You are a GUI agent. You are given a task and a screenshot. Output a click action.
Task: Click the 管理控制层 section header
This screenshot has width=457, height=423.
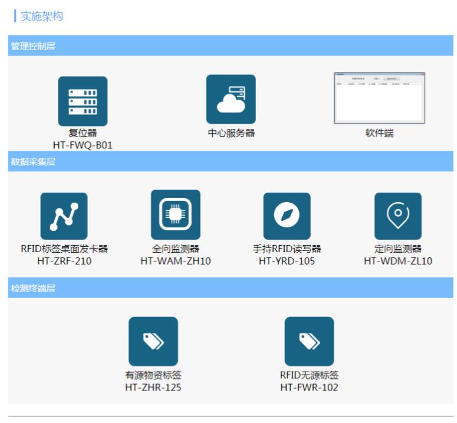point(33,46)
